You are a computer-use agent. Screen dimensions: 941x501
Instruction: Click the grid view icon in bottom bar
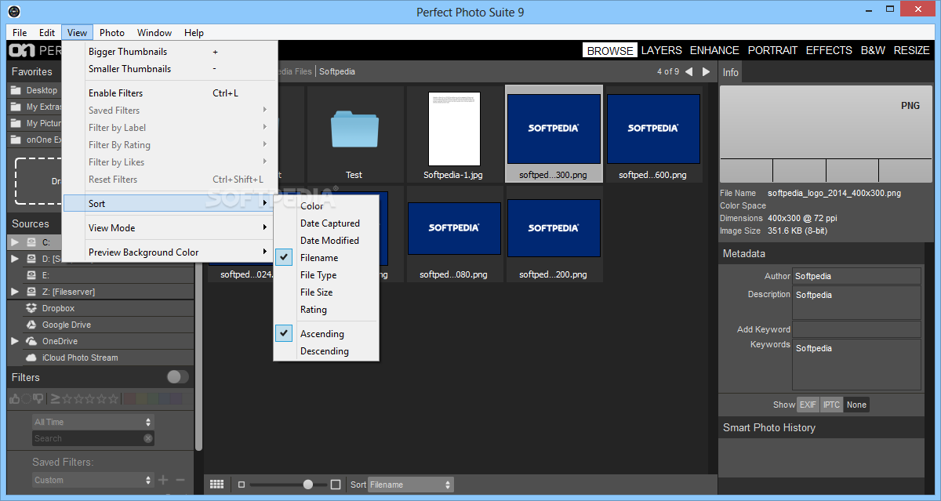pyautogui.click(x=217, y=485)
